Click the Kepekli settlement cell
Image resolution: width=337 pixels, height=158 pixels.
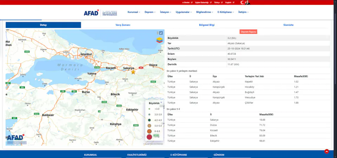tap(249, 82)
